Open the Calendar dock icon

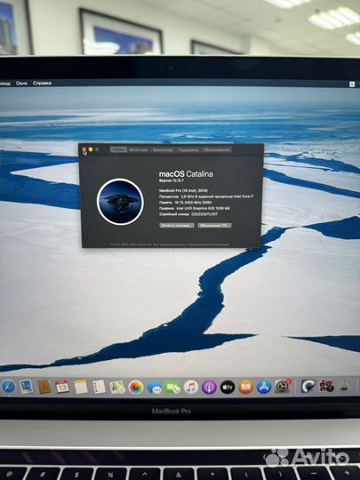pyautogui.click(x=62, y=387)
